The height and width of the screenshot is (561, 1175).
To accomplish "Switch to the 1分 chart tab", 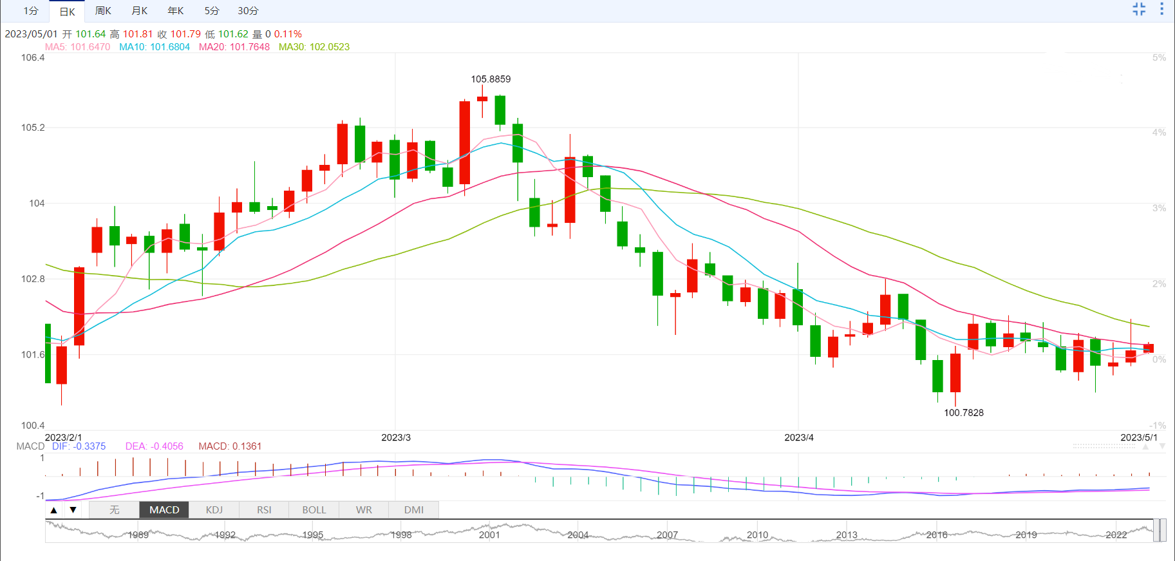I will [x=31, y=11].
